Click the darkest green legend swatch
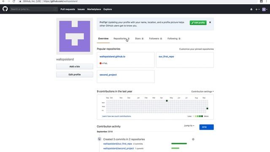The image size is (270, 152). (x=202, y=117)
